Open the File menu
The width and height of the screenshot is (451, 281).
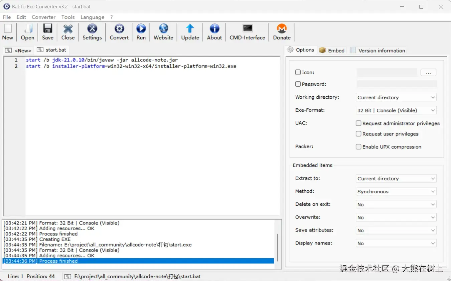tap(7, 17)
